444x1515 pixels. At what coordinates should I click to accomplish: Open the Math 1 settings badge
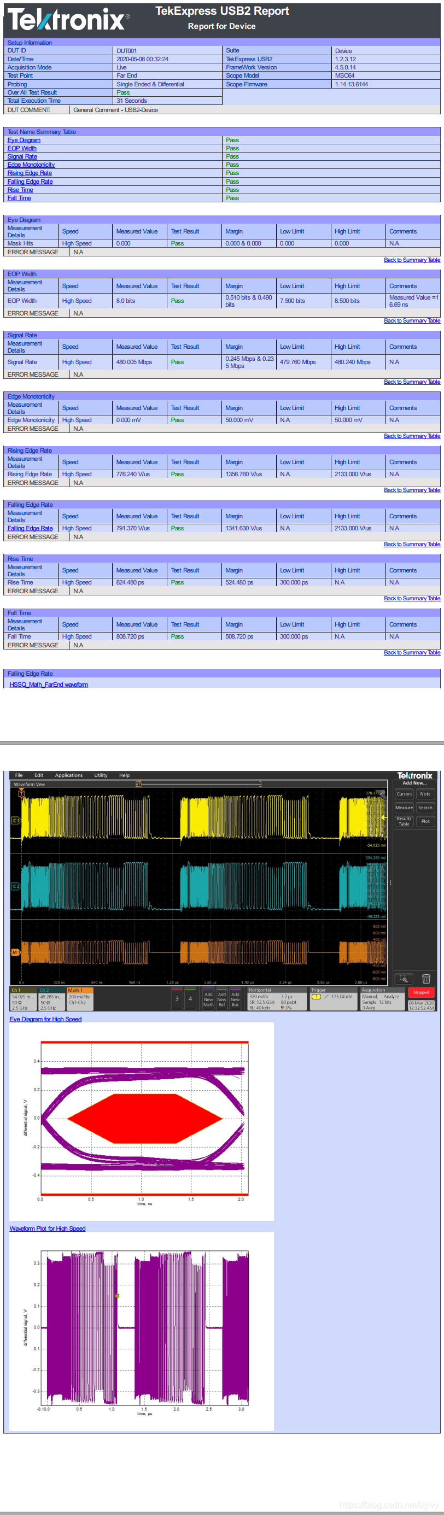pos(80,999)
